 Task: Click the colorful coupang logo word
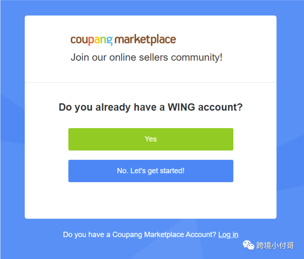coord(92,40)
